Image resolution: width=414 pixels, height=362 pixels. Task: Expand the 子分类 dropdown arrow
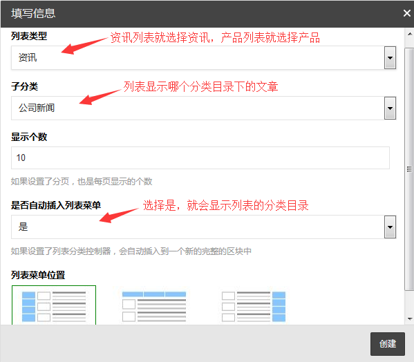[390, 108]
